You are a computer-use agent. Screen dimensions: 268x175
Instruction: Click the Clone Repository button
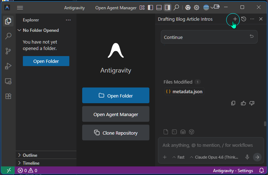(115, 133)
